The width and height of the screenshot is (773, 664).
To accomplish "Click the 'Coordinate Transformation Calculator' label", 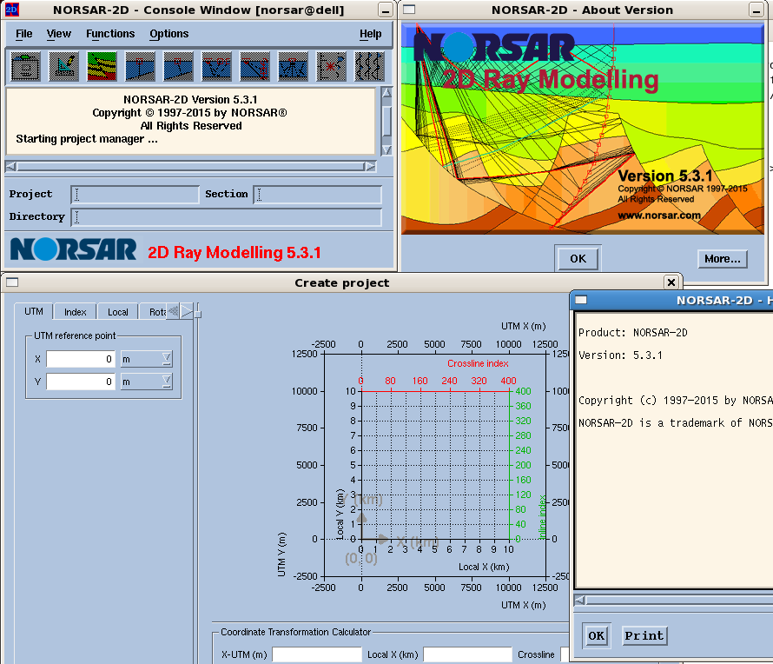I will pos(296,632).
